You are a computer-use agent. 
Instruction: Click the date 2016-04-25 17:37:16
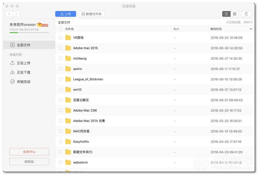click(x=226, y=142)
